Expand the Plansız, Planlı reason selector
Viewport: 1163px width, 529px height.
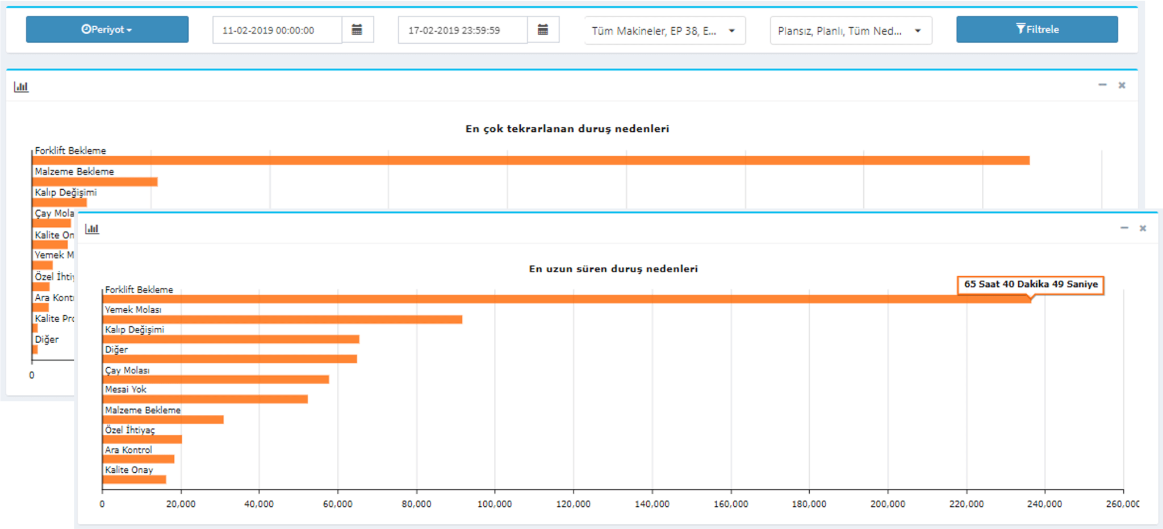pos(851,31)
